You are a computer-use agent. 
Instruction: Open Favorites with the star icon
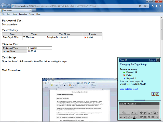[x=156, y=6]
